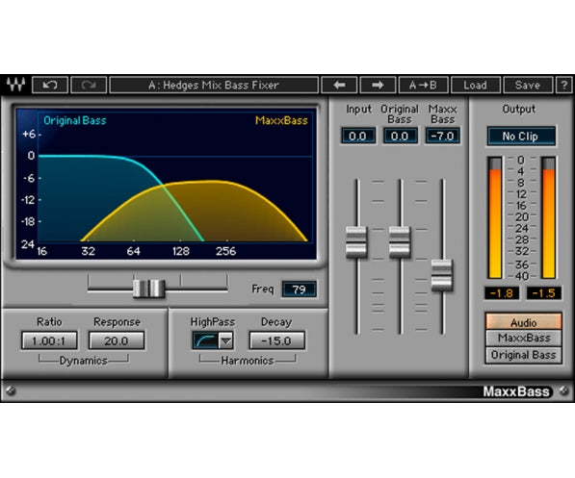This screenshot has width=575, height=478.
Task: Select the Decay value -15.0
Action: tap(276, 341)
